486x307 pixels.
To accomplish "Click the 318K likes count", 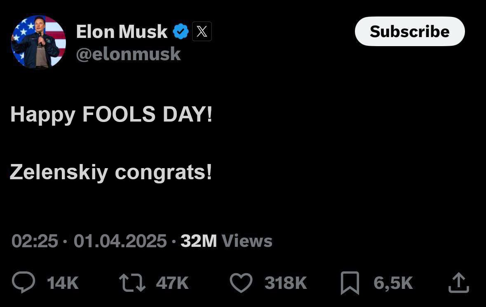I will click(286, 283).
